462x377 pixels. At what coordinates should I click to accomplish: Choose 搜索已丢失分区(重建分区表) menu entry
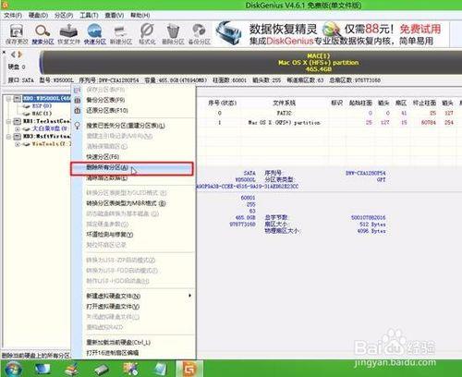pyautogui.click(x=133, y=126)
